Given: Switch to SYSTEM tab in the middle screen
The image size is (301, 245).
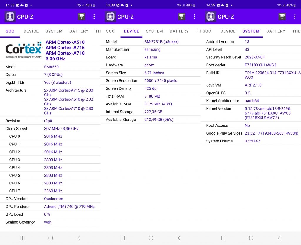Looking at the screenshot, I should pos(154,31).
